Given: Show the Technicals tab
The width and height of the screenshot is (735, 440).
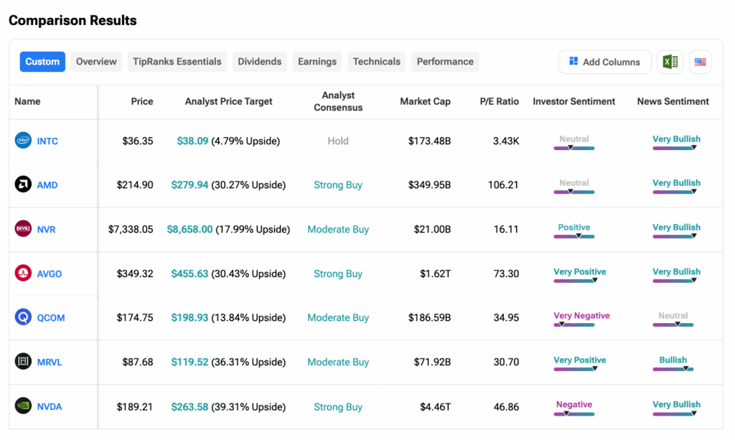Looking at the screenshot, I should (x=376, y=62).
